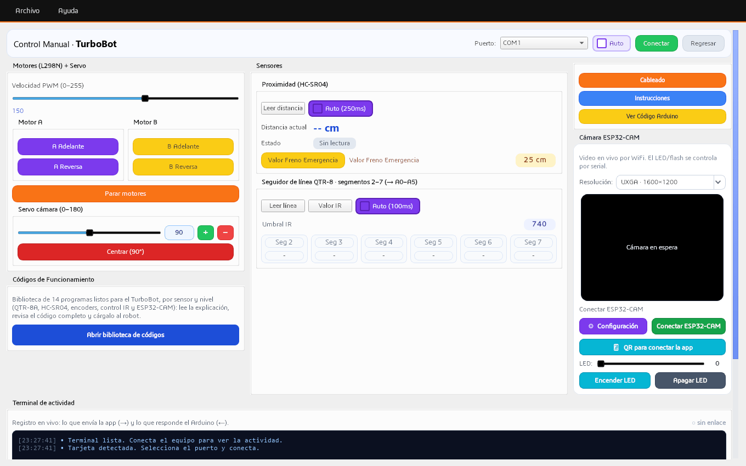The height and width of the screenshot is (466, 746).
Task: Open the Puerto COM1 dropdown
Action: pos(544,43)
